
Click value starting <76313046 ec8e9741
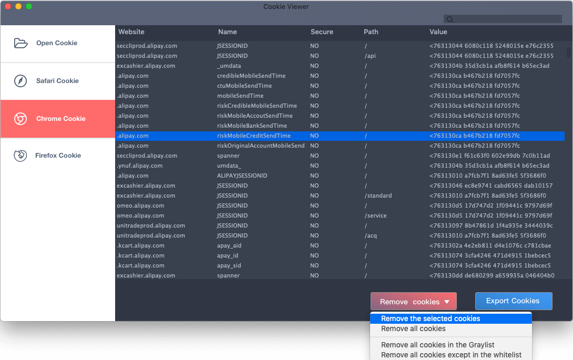point(491,186)
